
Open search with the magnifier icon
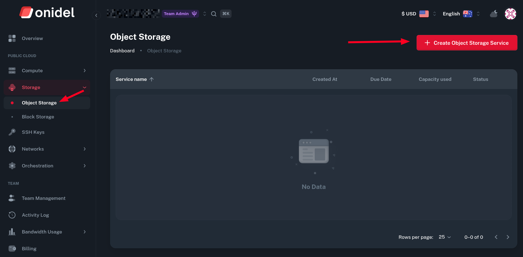click(214, 14)
